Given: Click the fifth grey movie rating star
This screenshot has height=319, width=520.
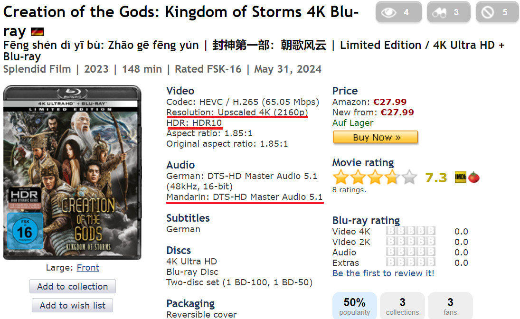Looking at the screenshot, I should click(409, 177).
